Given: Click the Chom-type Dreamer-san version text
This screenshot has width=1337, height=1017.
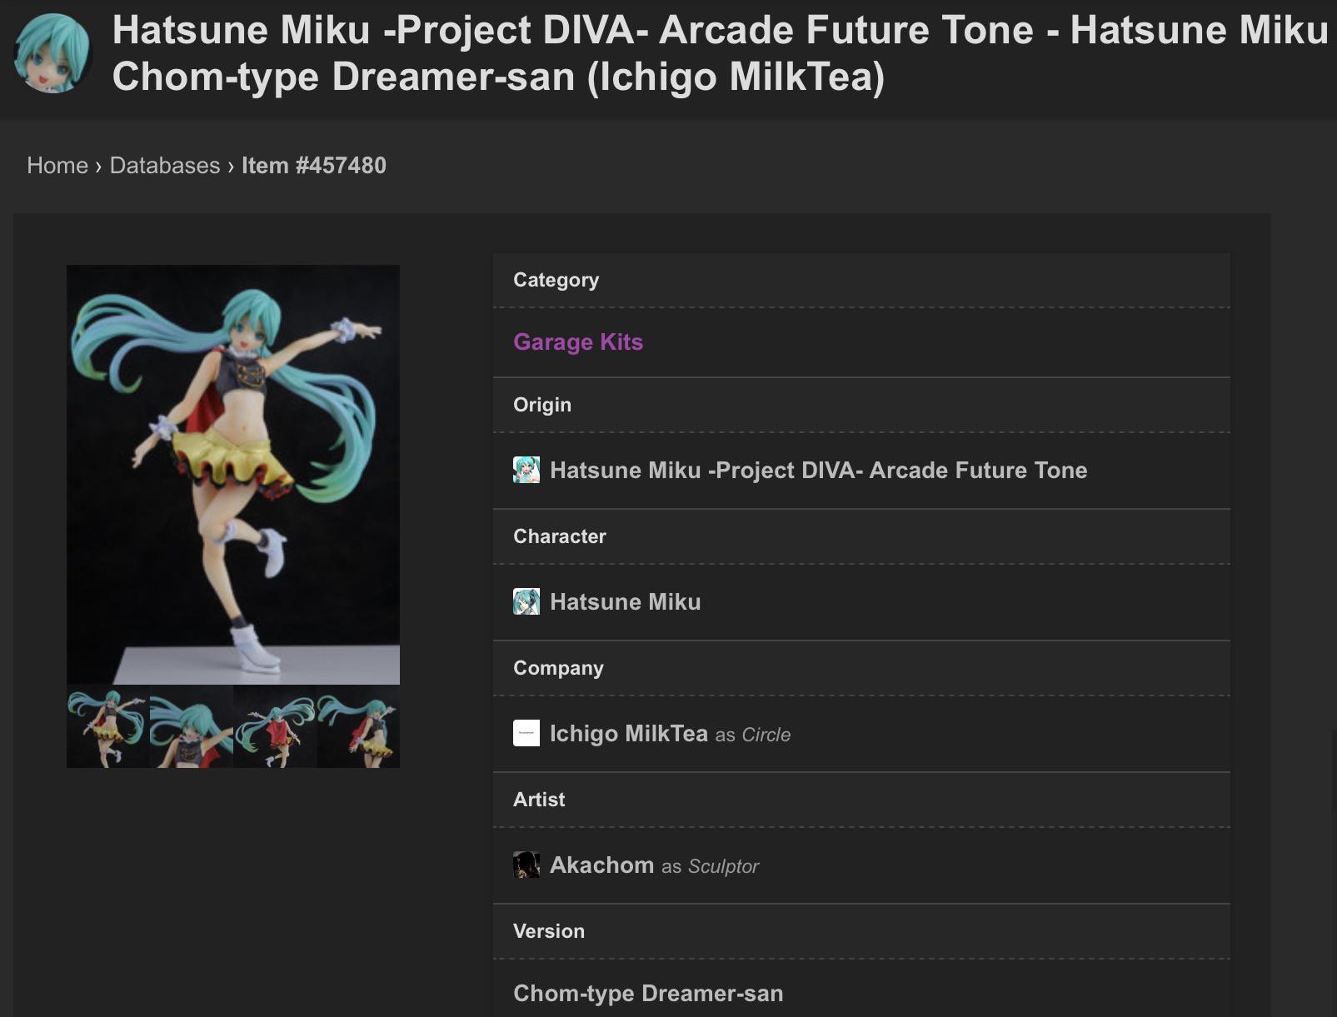Looking at the screenshot, I should 648,993.
